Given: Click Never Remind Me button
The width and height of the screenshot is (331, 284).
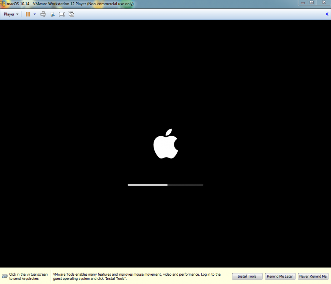Looking at the screenshot, I should click(313, 276).
